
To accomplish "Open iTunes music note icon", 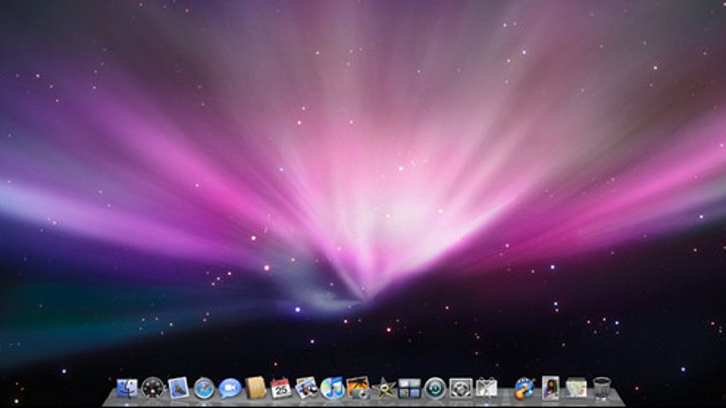I will 332,387.
